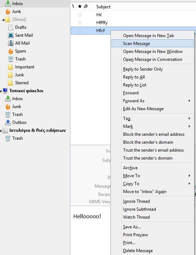196x255 pixels.
Task: Open the Gmail Spam flame icon
Action: tap(11, 51)
